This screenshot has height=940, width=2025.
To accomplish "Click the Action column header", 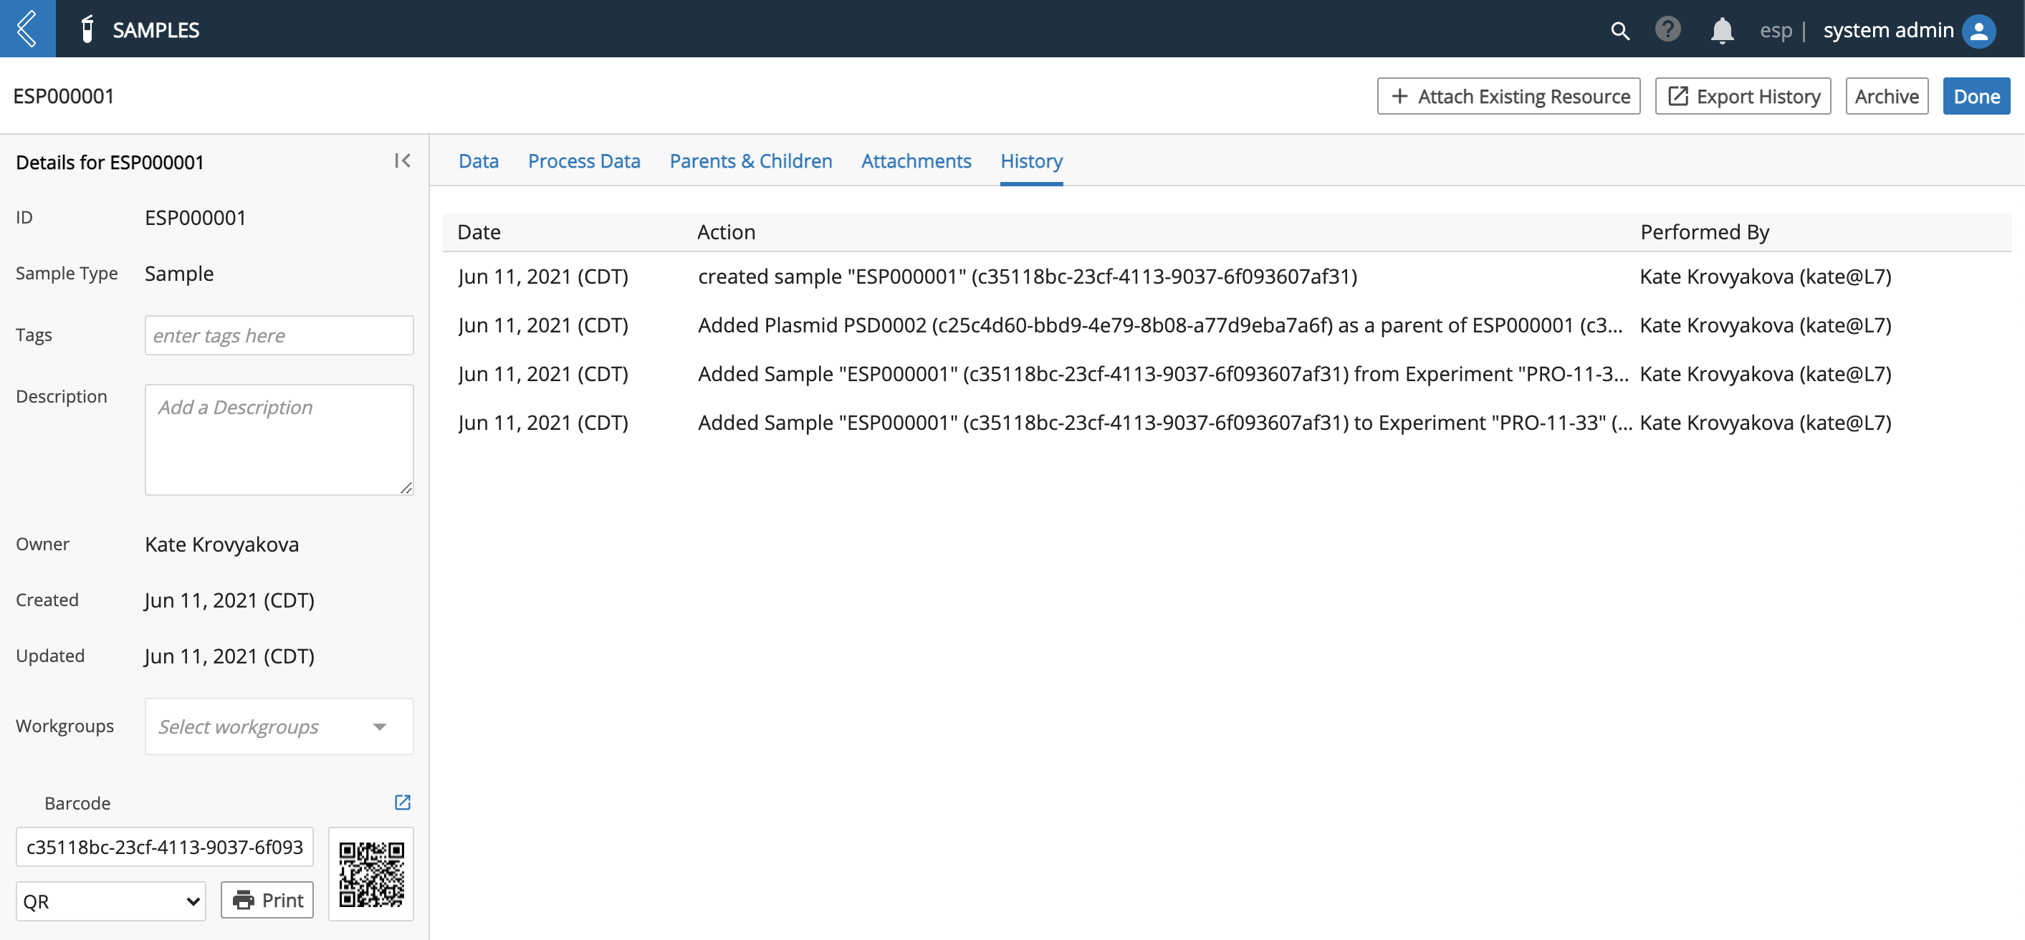I will coord(726,232).
